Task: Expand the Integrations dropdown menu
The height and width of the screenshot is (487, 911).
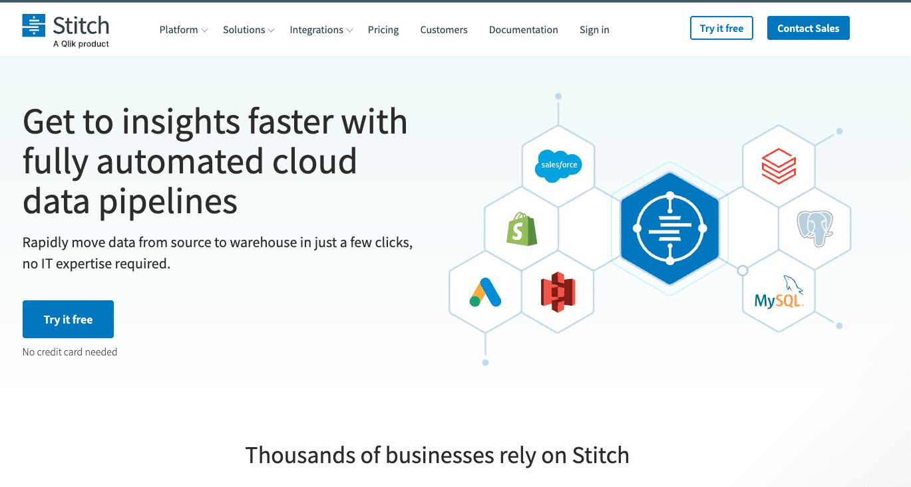Action: [x=321, y=30]
